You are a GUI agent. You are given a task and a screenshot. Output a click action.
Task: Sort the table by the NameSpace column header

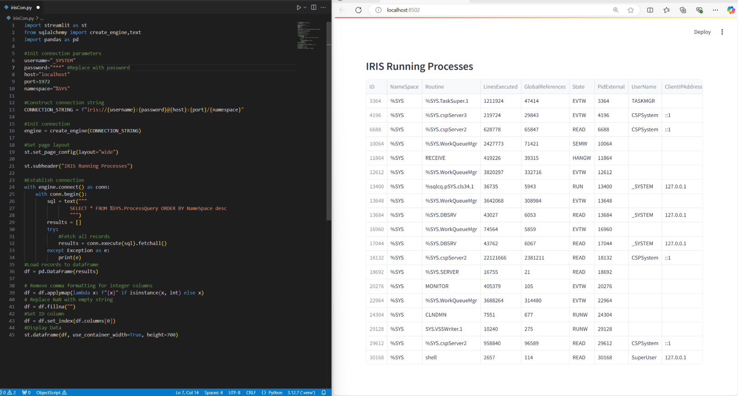[x=405, y=87]
